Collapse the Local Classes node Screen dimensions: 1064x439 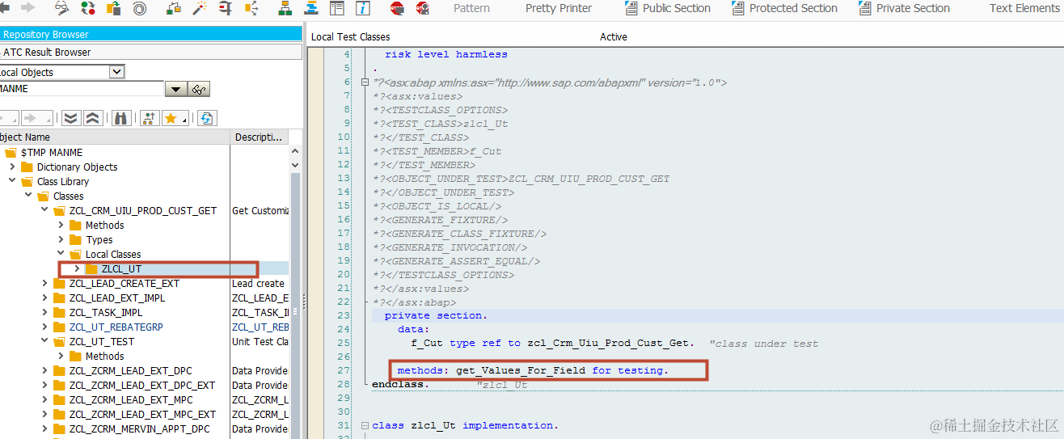pyautogui.click(x=61, y=254)
